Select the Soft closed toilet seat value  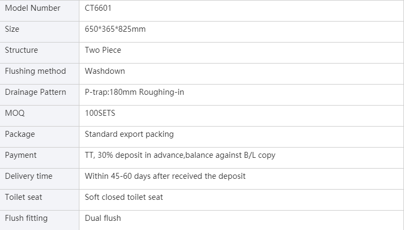(124, 197)
